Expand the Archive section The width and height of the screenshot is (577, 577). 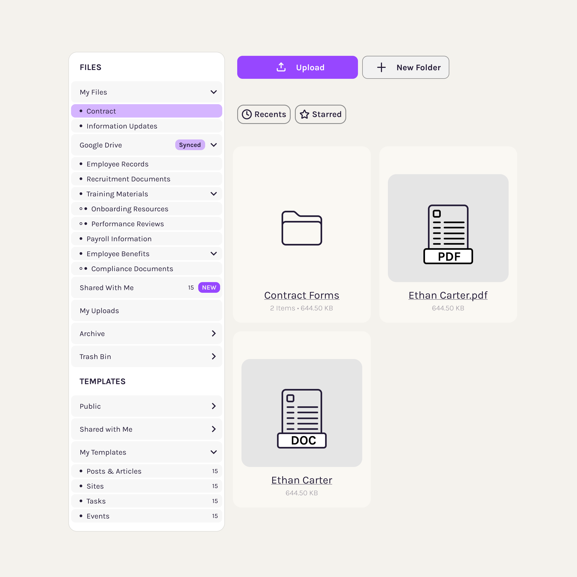(x=213, y=333)
